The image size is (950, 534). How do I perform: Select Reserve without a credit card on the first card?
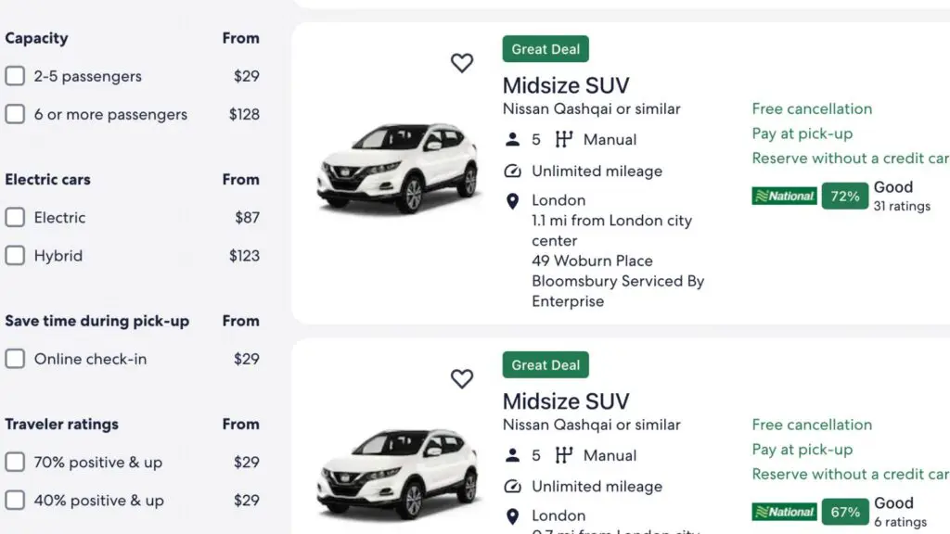click(x=846, y=158)
